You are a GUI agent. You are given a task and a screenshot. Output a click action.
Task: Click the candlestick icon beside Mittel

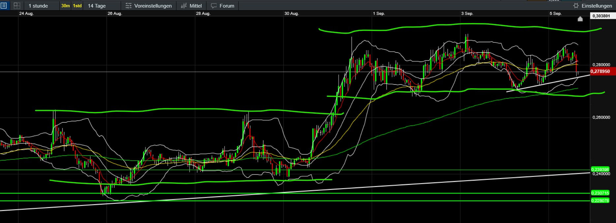coord(184,6)
